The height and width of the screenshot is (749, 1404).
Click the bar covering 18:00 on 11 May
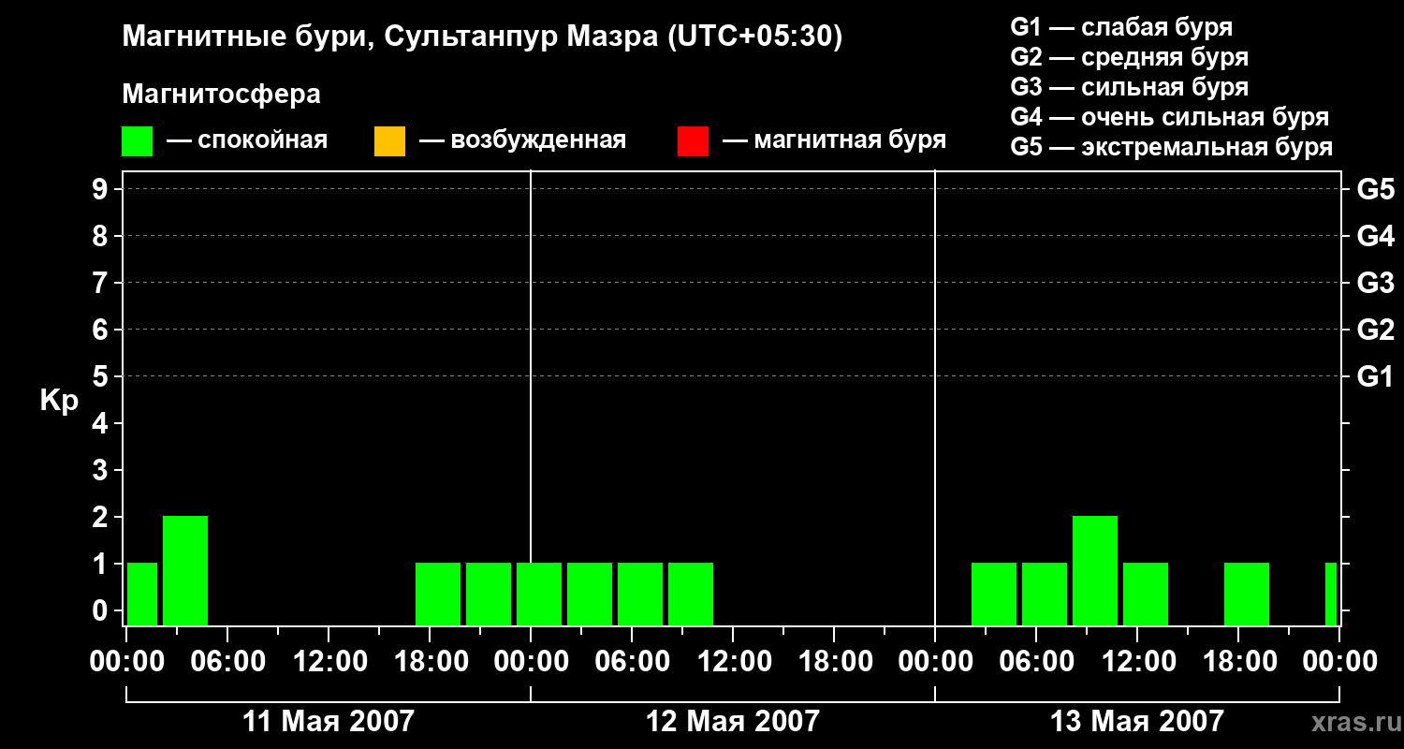tap(438, 594)
